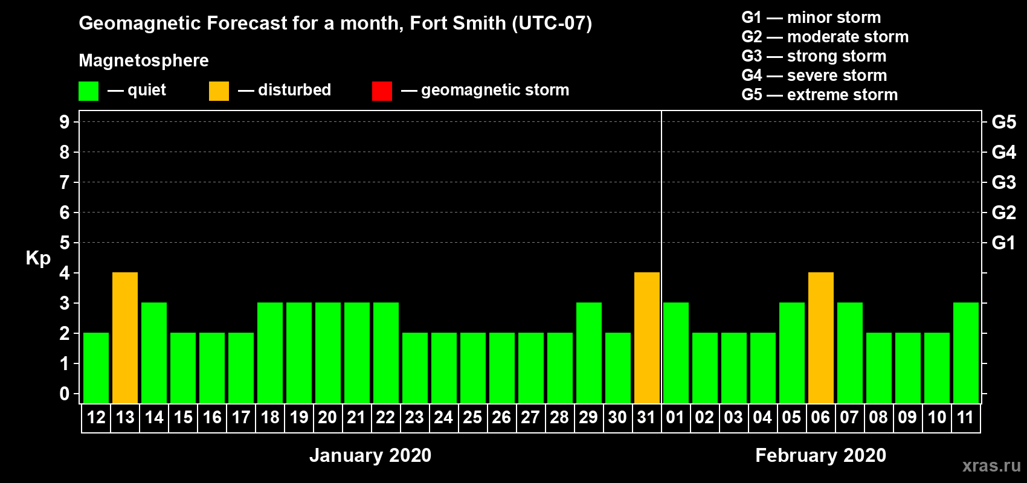Click the Kp axis value 0
The image size is (1027, 483).
coord(65,394)
